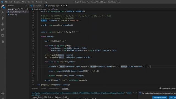The image size is (176, 99).
Task: Close the unsaved Simple 3D Engine V1.py tab dot
Action: [66, 6]
